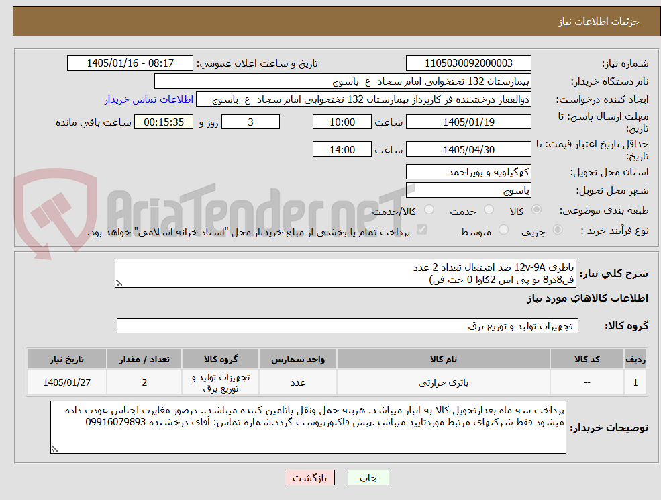Click the response deadline date 1405/01/19

[468, 122]
